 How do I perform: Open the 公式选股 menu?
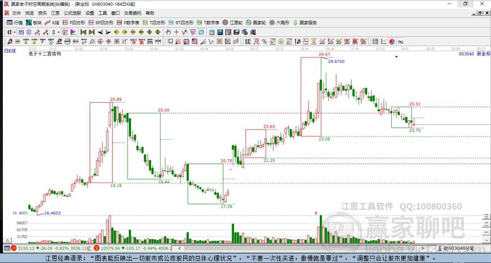[x=72, y=13]
